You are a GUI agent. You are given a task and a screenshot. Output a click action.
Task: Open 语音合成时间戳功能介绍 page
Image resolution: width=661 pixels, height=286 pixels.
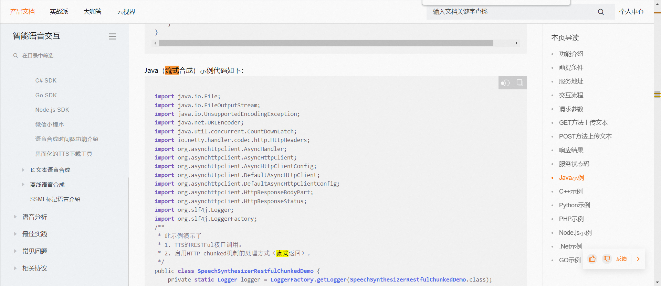pyautogui.click(x=67, y=139)
